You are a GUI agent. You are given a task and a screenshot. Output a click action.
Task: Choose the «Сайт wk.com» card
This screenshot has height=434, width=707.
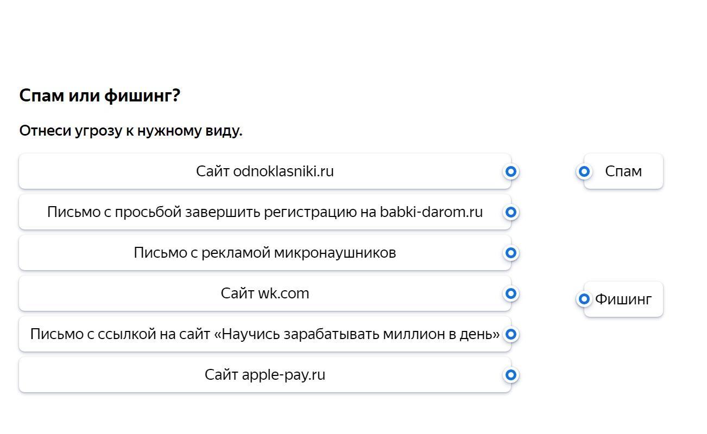264,293
